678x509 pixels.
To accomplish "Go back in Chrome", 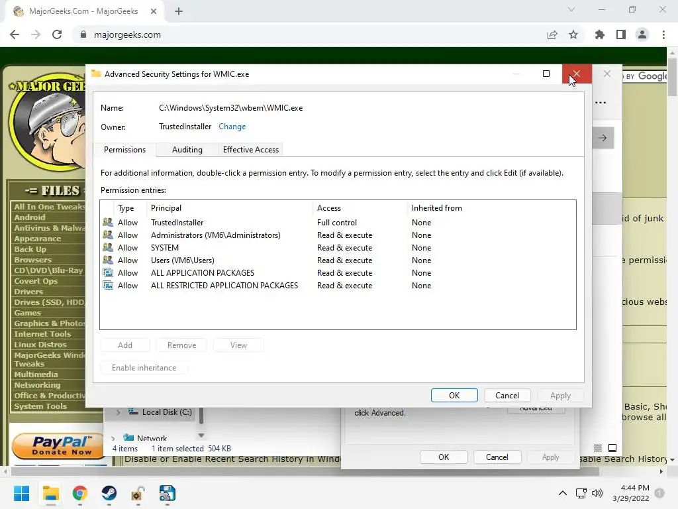I will (x=15, y=34).
